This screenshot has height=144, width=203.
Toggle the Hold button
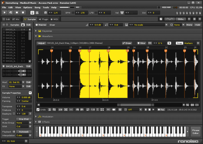[197, 25]
